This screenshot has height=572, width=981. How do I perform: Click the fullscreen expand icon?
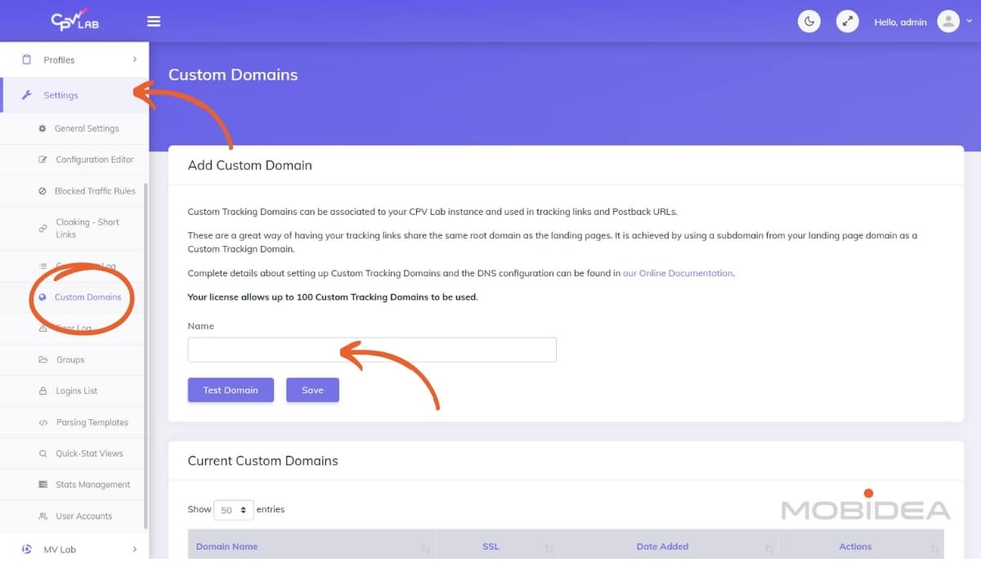click(x=848, y=22)
